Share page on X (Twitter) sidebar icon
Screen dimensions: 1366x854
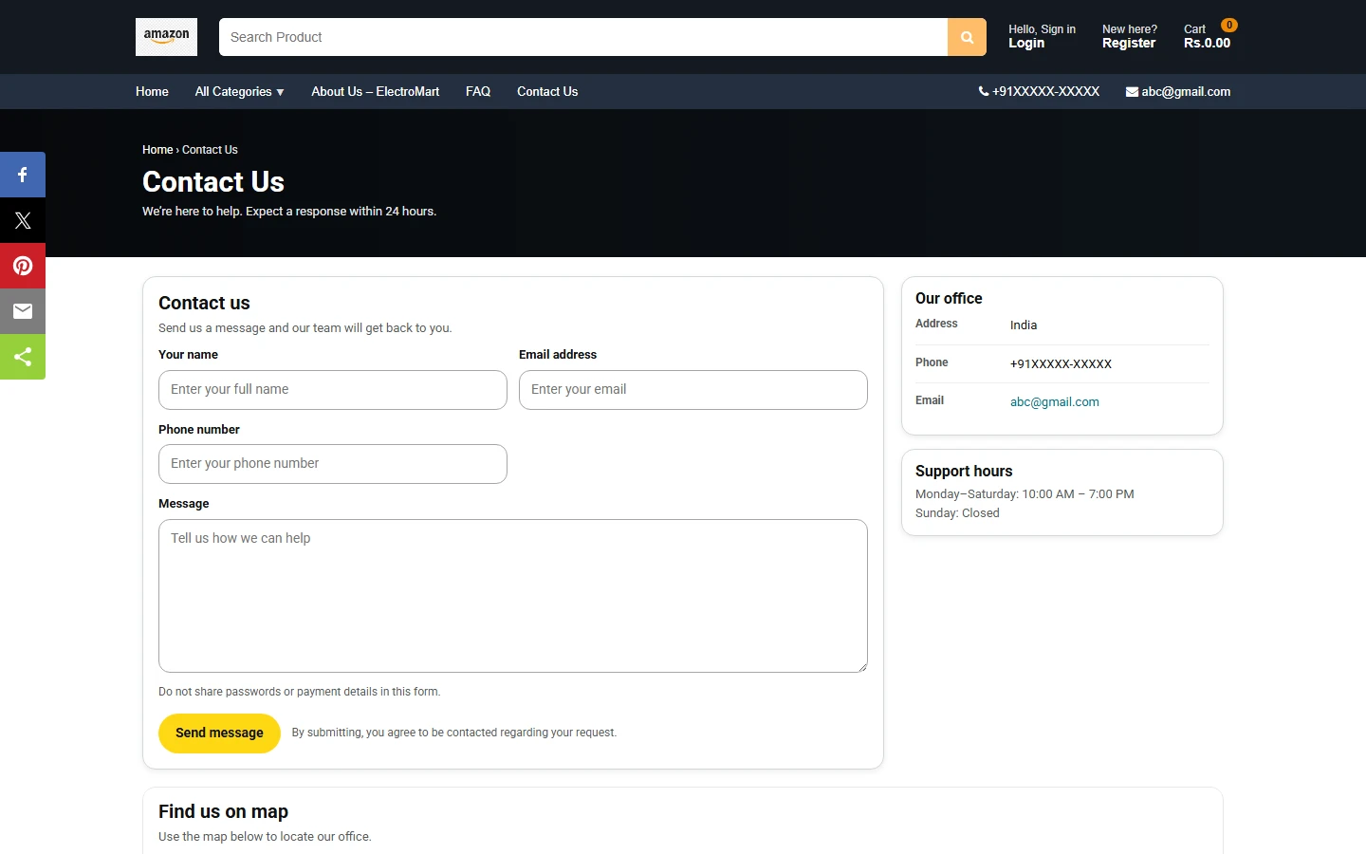(23, 220)
